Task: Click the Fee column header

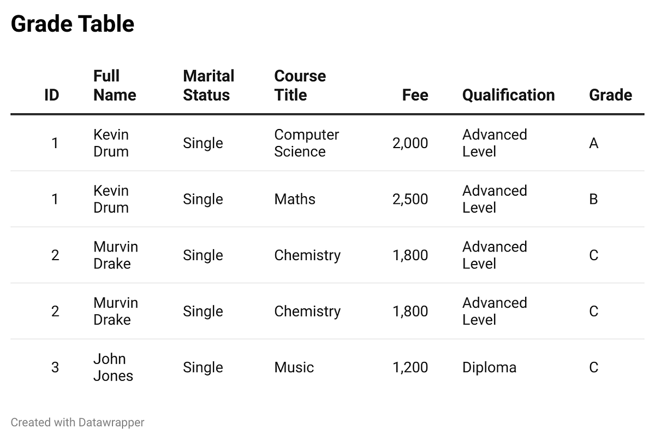Action: point(415,95)
